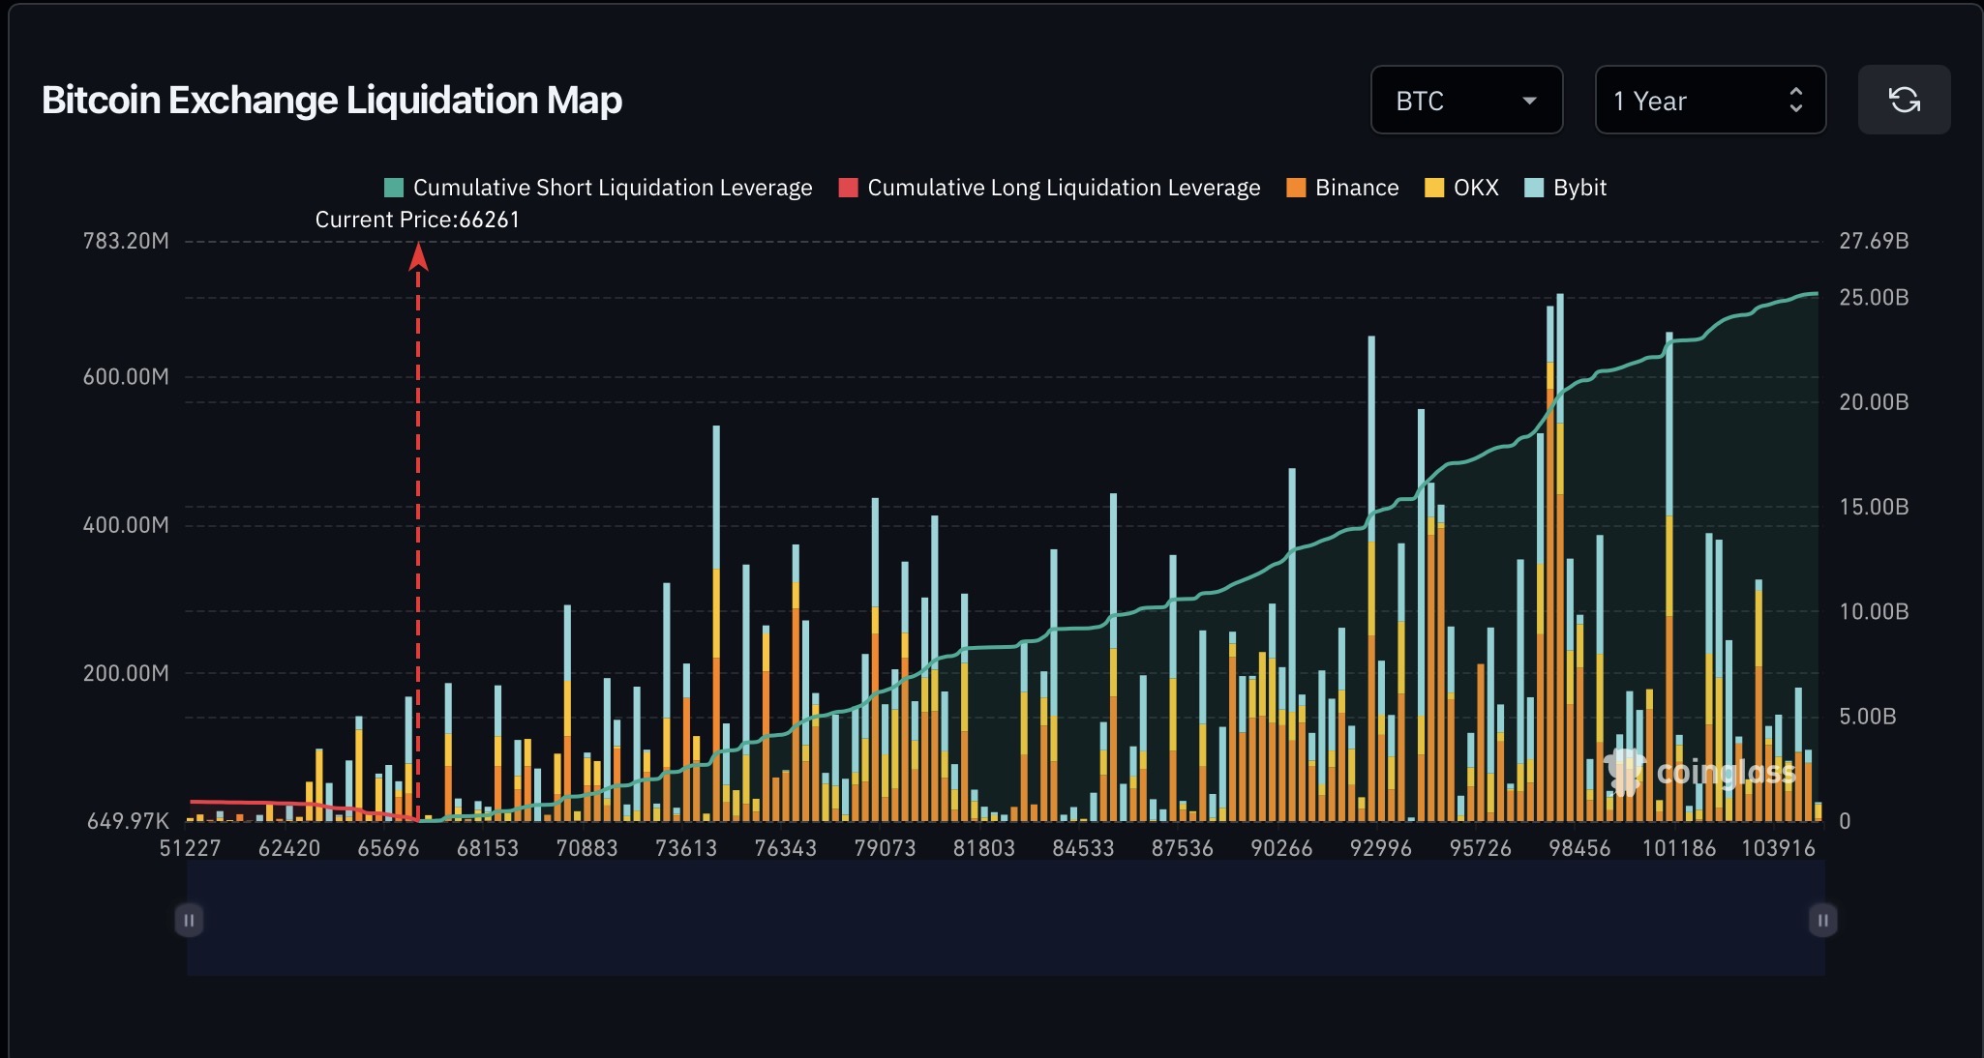Click the range slider track below chart

[x=1005, y=920]
